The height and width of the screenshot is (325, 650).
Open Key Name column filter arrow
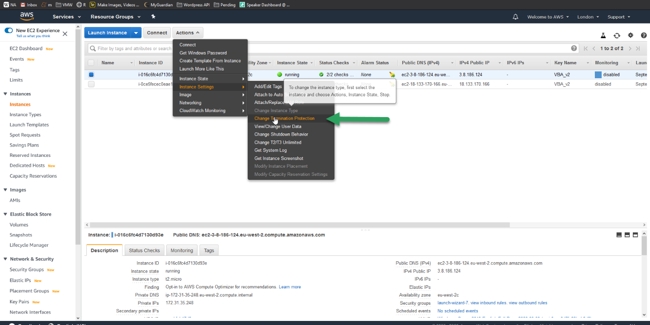pyautogui.click(x=588, y=63)
